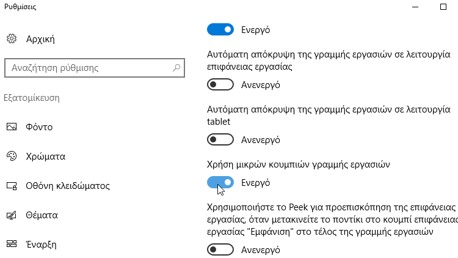This screenshot has height=258, width=458.
Task: Select Οθόνη κλειδώματος in the sidebar
Action: click(68, 186)
